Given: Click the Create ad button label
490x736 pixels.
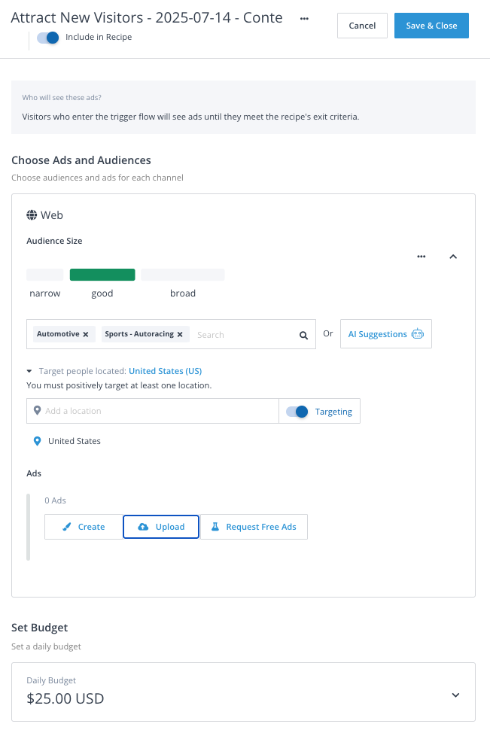Looking at the screenshot, I should click(91, 527).
